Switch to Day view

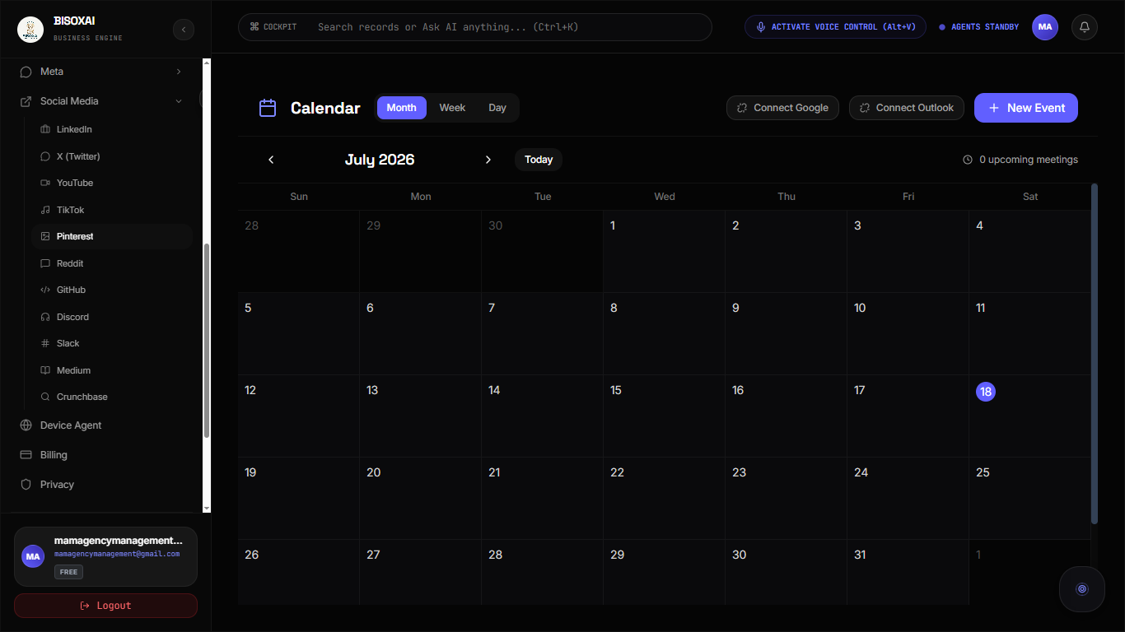(497, 108)
